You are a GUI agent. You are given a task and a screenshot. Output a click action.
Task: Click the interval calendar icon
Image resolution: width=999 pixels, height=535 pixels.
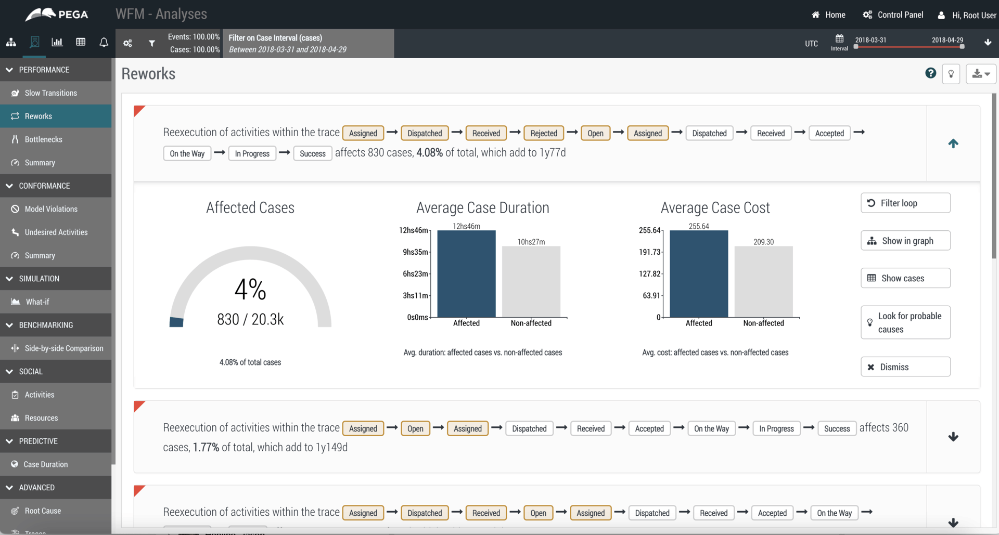(839, 39)
